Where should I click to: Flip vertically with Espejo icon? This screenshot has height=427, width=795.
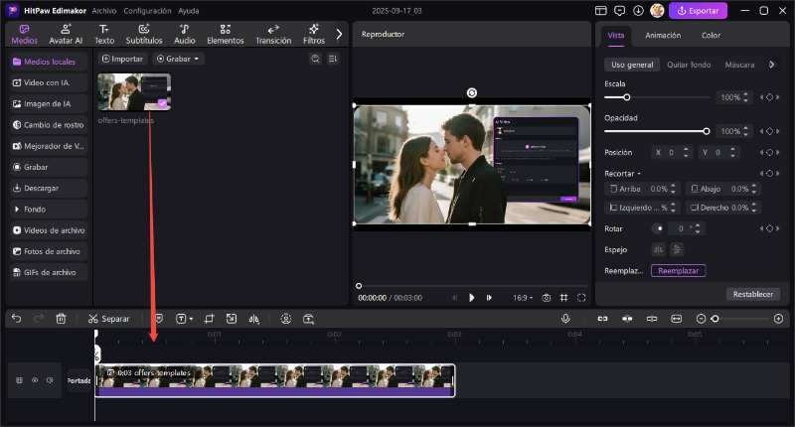tap(677, 249)
